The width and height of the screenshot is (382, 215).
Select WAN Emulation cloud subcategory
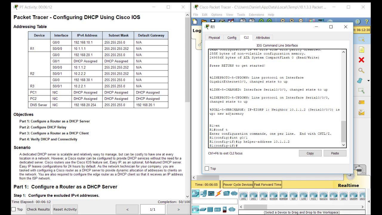(x=232, y=209)
